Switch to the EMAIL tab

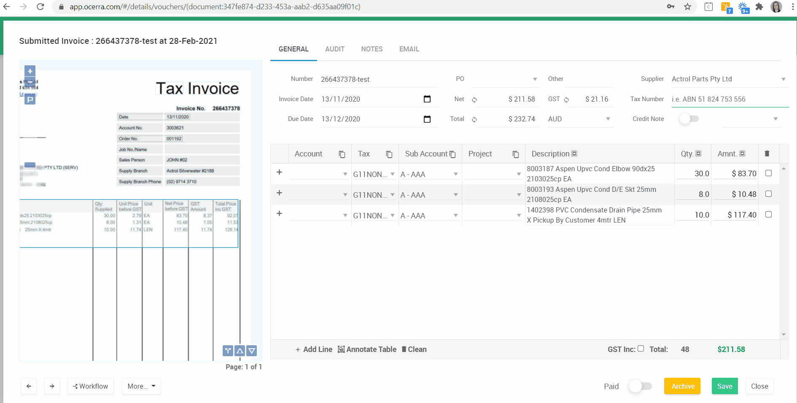(x=409, y=49)
